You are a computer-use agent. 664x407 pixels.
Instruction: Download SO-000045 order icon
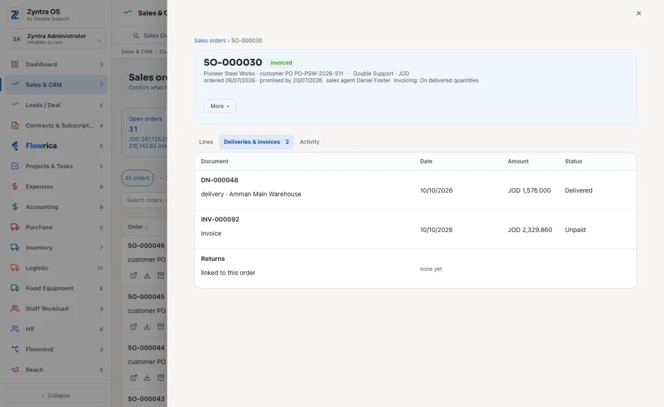click(x=147, y=327)
